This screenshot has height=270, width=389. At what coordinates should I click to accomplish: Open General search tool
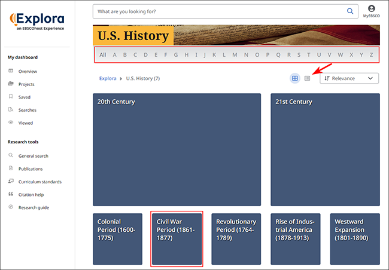click(x=34, y=156)
